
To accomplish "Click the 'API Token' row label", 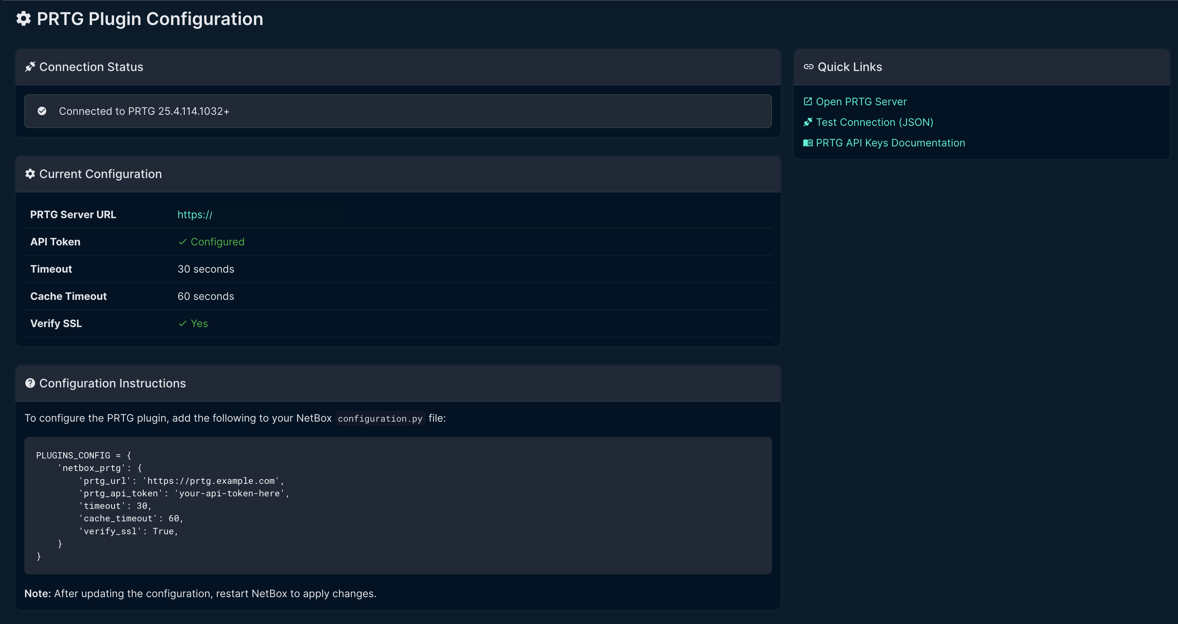I will pyautogui.click(x=55, y=242).
